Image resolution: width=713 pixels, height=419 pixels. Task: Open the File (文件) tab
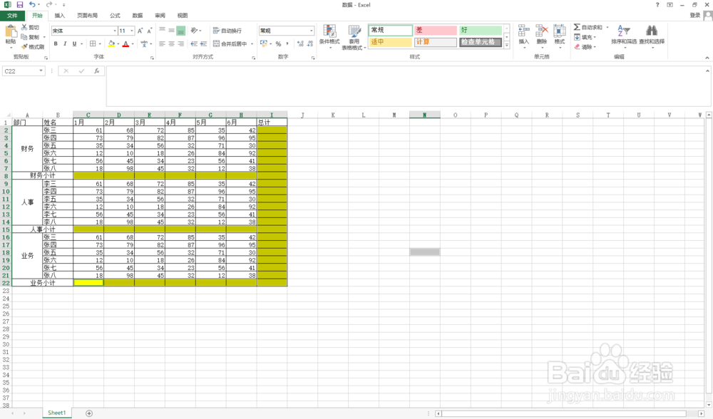12,16
